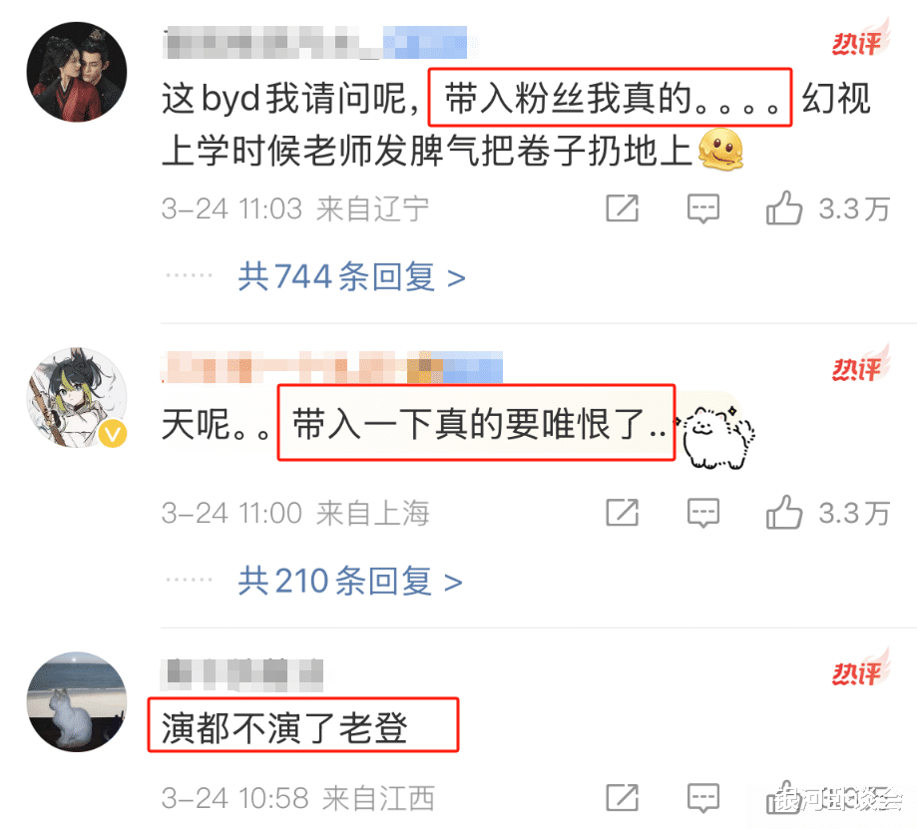Tap the three dots before 共744条回复

189,275
